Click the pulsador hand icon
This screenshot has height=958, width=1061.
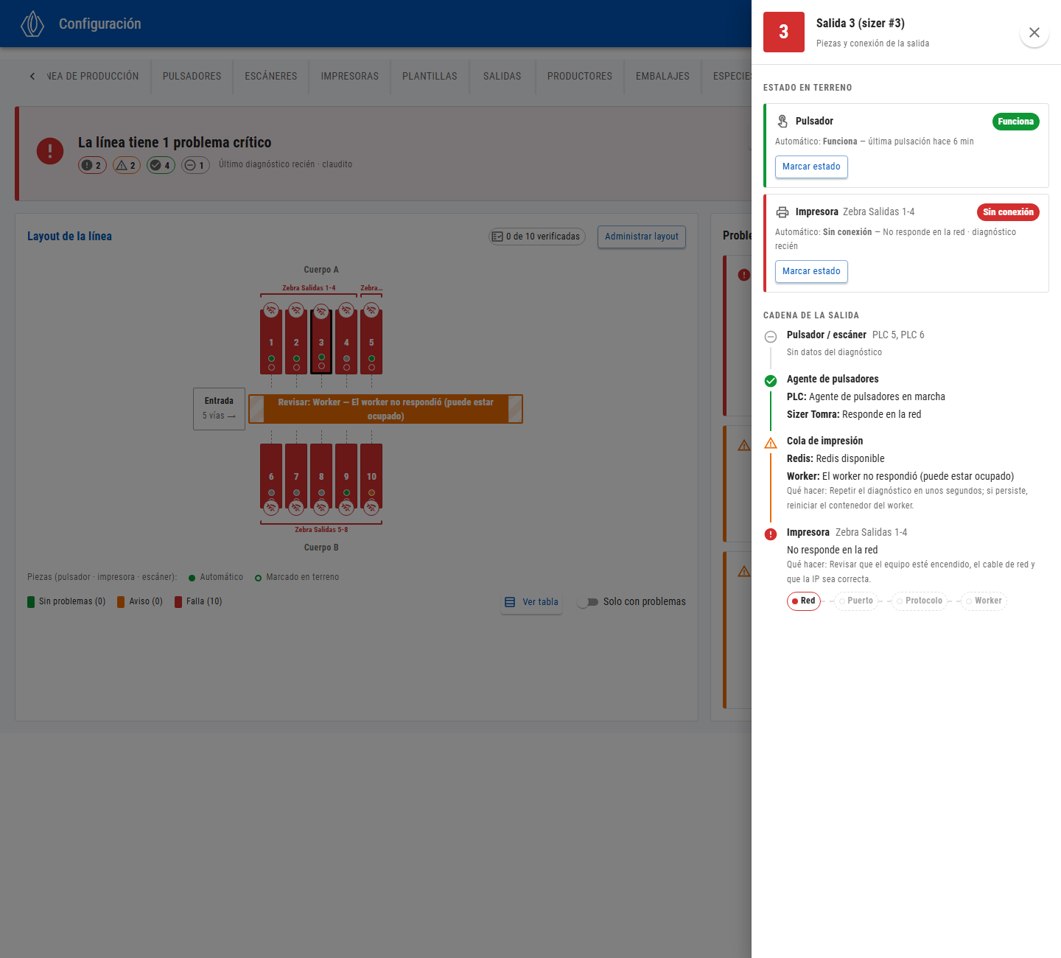pyautogui.click(x=782, y=121)
